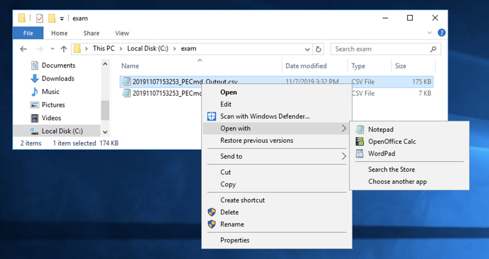Choose Properties from the context menu
The width and height of the screenshot is (489, 259).
[235, 240]
